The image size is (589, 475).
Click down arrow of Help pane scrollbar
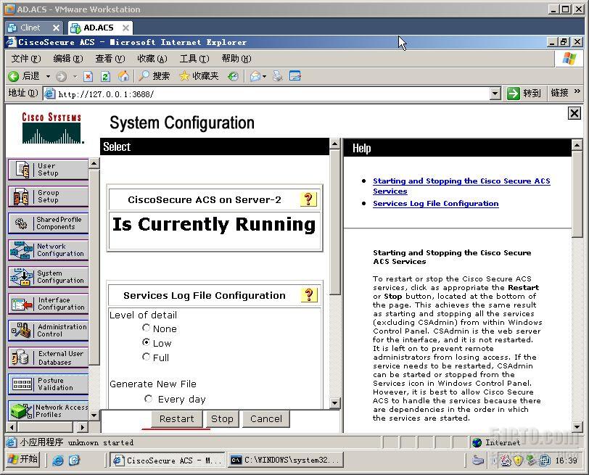click(577, 427)
